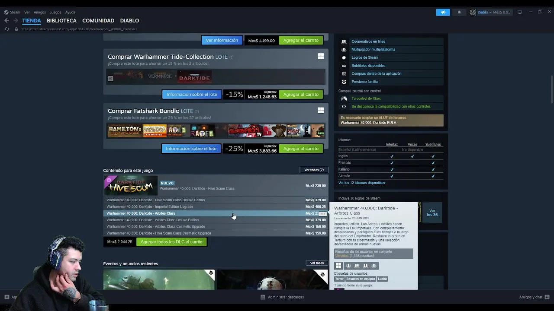Click Ver todos (7) for game content
The width and height of the screenshot is (554, 311).
click(314, 170)
